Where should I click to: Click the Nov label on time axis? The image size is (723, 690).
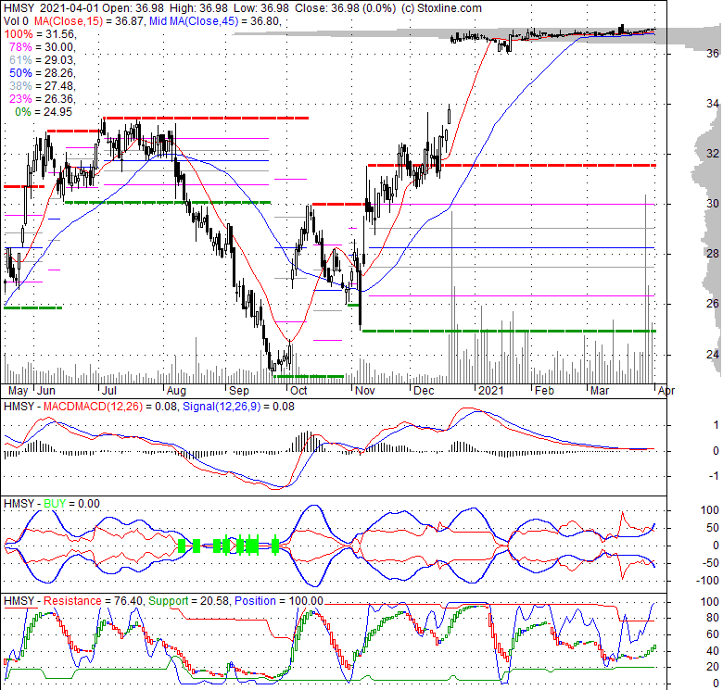click(365, 391)
